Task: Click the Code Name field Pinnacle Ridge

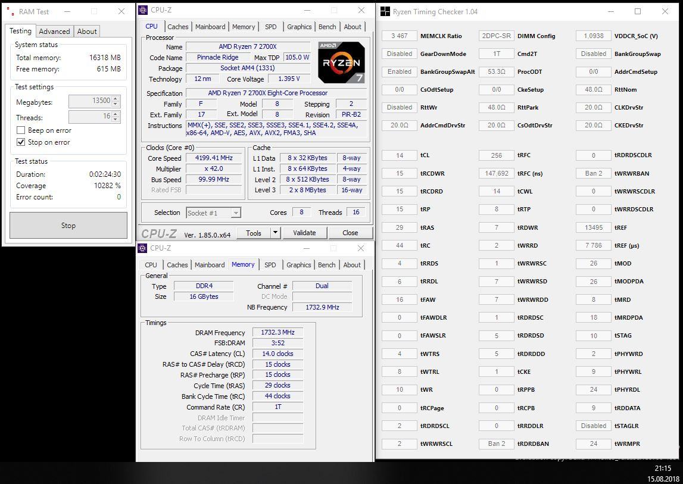Action: pyautogui.click(x=218, y=58)
